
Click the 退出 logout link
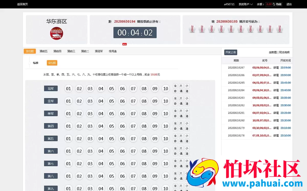(x=289, y=4)
